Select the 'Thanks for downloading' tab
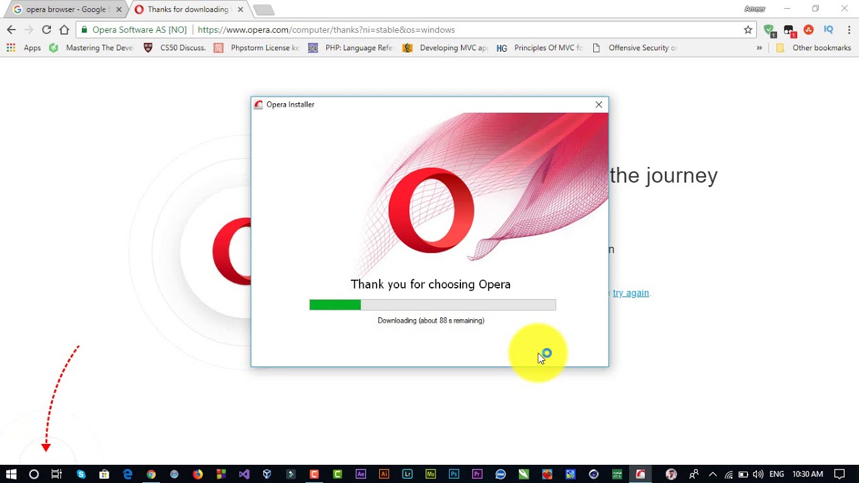This screenshot has width=859, height=483. pos(188,9)
